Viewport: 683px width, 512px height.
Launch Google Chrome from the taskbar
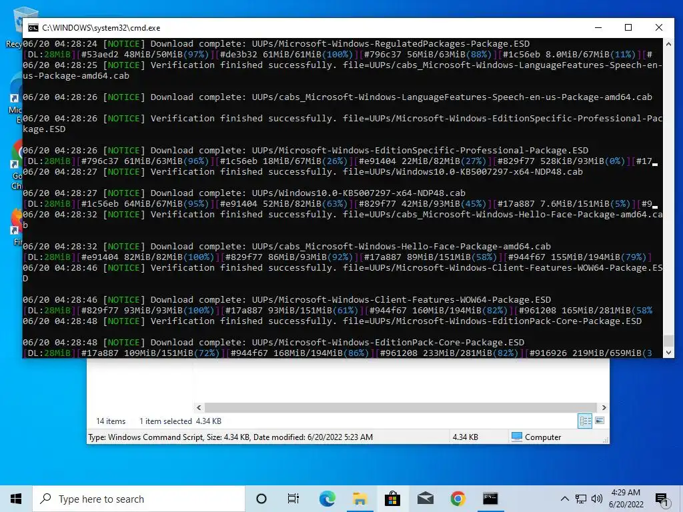tap(458, 499)
